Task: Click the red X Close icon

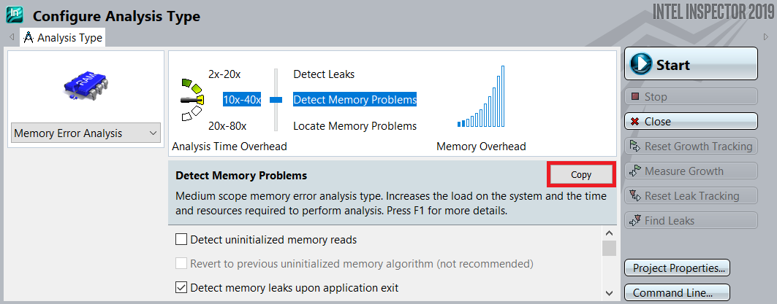Action: point(635,122)
